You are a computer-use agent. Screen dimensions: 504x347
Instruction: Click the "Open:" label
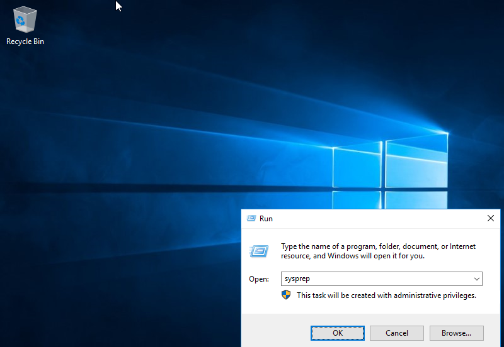(259, 279)
